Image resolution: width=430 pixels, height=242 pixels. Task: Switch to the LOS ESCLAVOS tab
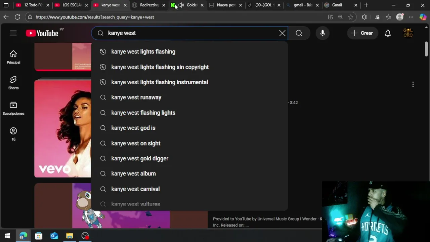[x=72, y=5]
